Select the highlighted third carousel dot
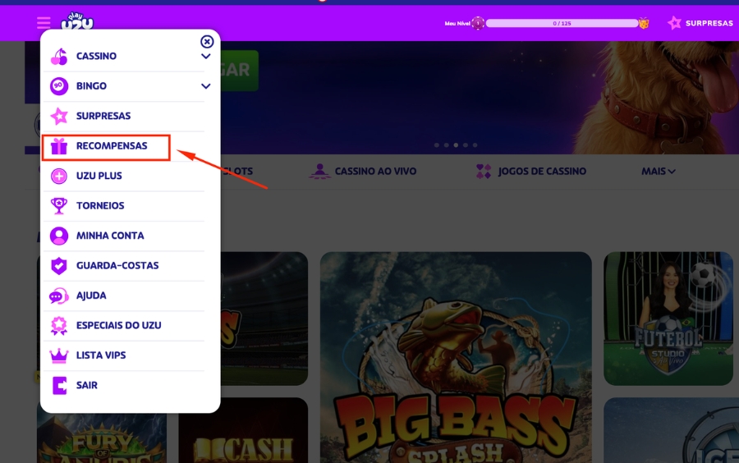Viewport: 739px width, 463px height. click(x=456, y=145)
